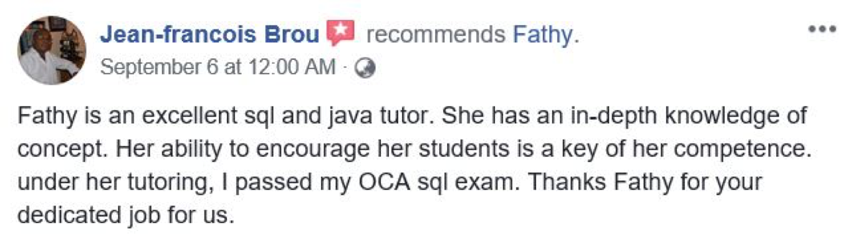
Task: Click the "12:00 AM" time text
Action: pos(291,67)
